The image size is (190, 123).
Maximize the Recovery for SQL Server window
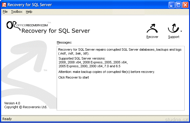[x=178, y=5]
